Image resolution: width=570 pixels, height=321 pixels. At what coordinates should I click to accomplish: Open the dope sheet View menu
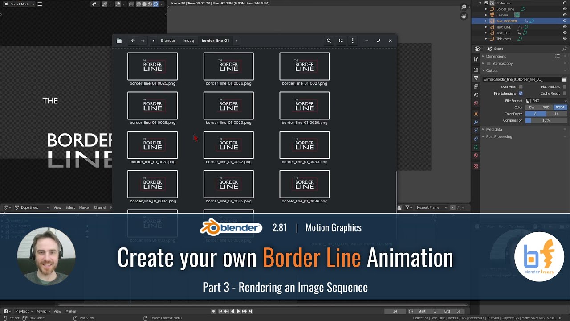57,207
